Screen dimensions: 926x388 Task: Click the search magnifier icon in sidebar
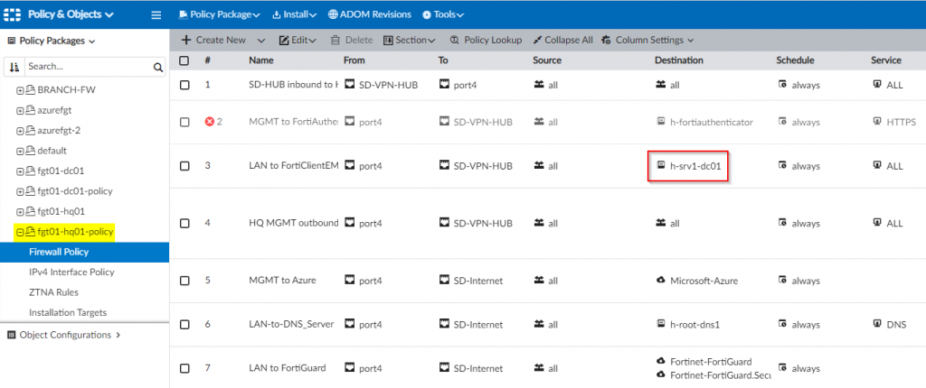(x=157, y=67)
